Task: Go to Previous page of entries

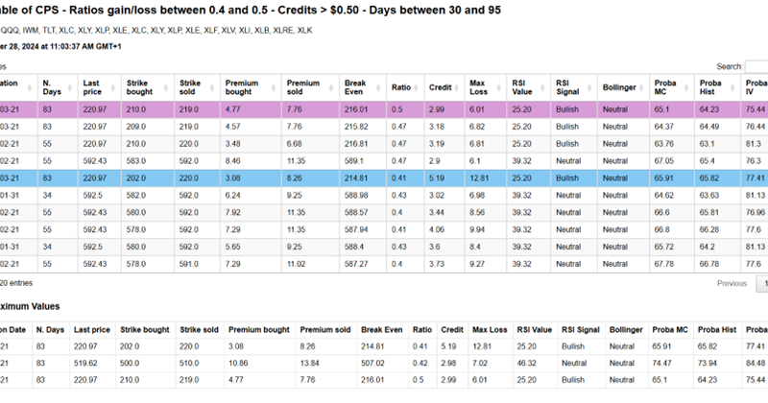Action: click(732, 283)
